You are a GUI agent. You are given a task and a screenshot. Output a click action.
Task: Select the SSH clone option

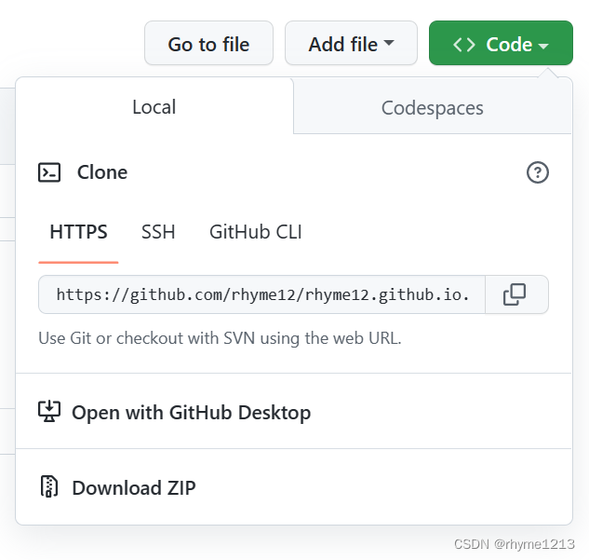click(158, 232)
